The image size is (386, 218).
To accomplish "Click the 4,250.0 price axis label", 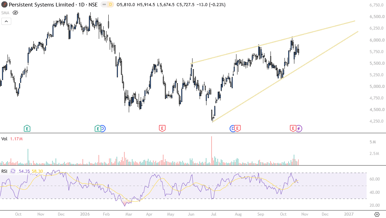I will coord(377,121).
